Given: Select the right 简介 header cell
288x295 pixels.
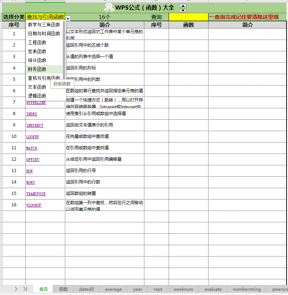Looking at the screenshot, I should 247,25.
